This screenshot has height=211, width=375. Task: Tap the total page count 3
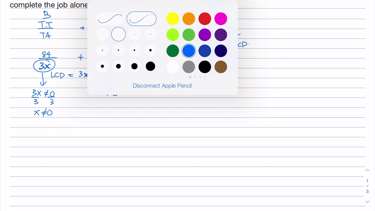367,191
